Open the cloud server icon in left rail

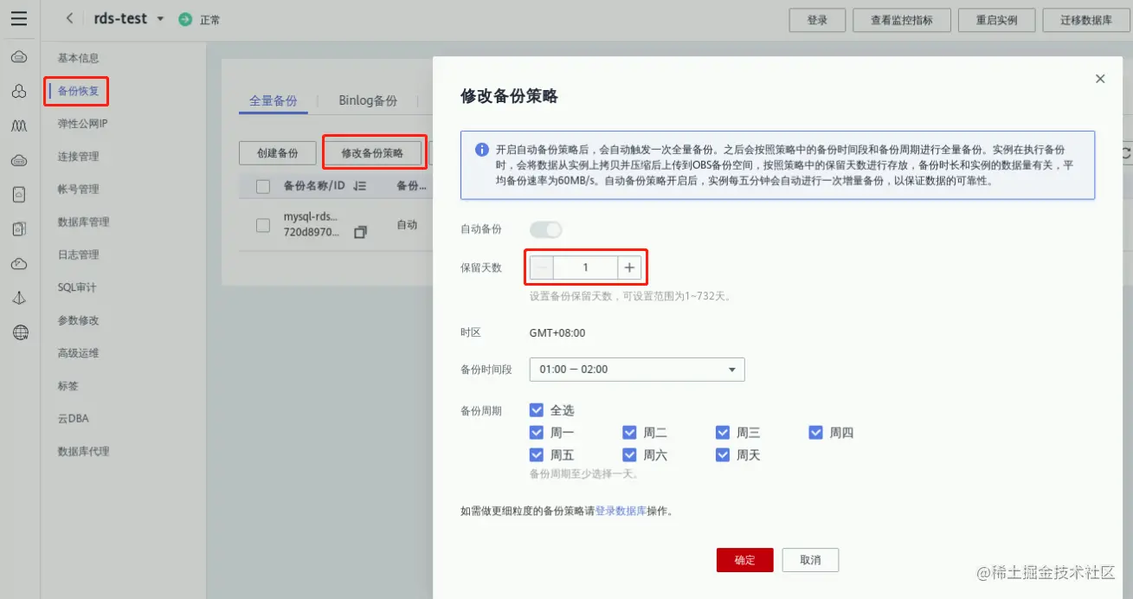pos(19,57)
